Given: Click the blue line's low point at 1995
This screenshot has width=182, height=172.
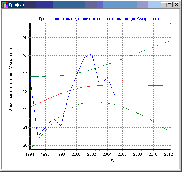Looking at the screenshot, I should [x=38, y=136].
